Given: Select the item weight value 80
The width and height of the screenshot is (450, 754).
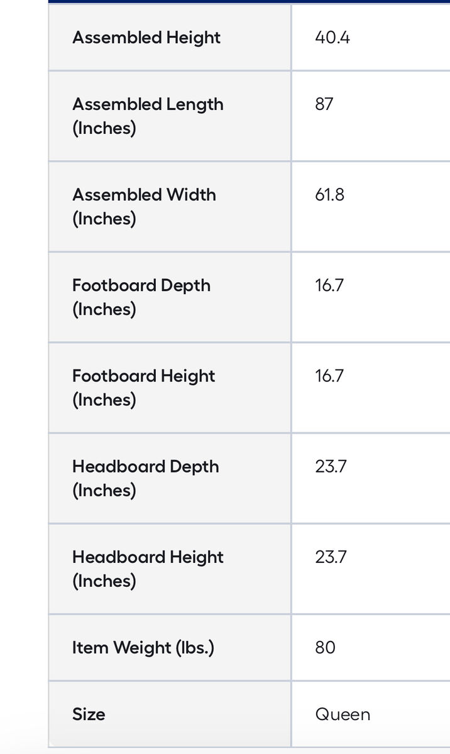Looking at the screenshot, I should 325,647.
